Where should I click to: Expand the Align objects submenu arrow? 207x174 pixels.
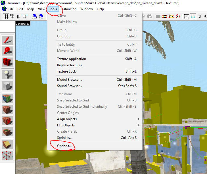pos(138,119)
